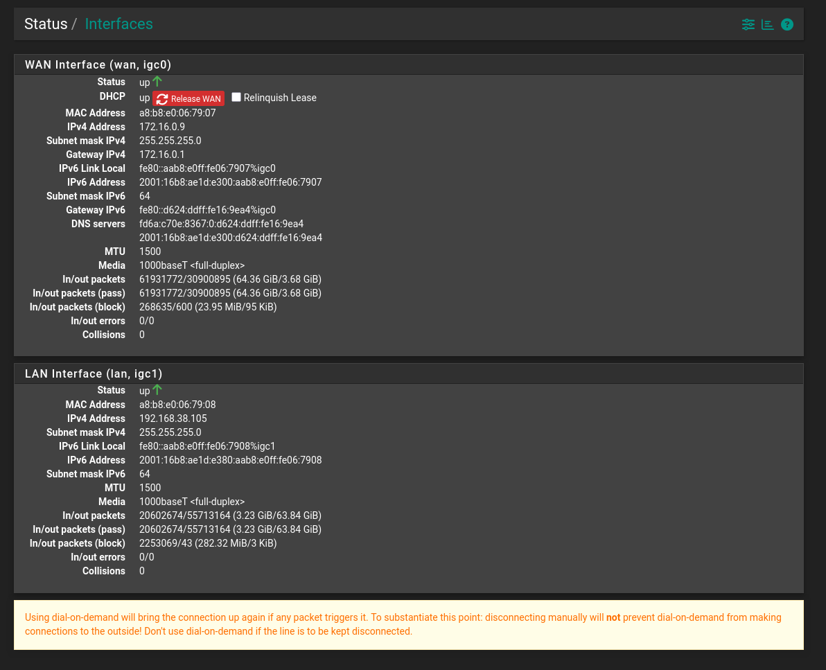Click the Relinquish Lease label text

coord(280,98)
